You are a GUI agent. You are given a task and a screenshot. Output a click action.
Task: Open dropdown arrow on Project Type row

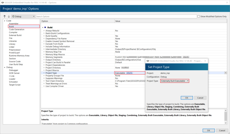[225, 73]
